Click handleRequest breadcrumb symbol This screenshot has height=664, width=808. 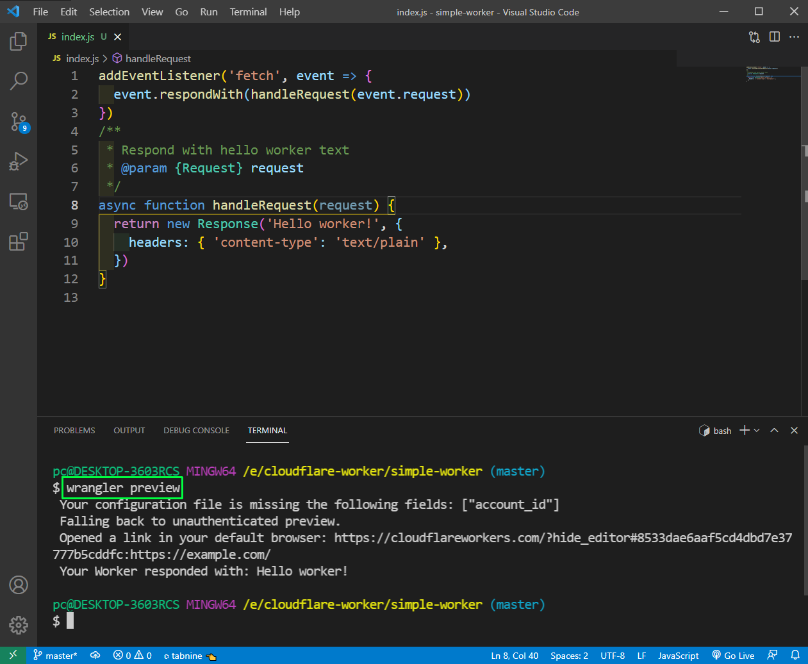click(x=158, y=58)
